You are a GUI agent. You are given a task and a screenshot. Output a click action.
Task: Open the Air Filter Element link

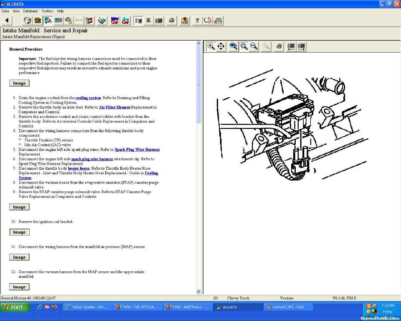click(x=114, y=107)
